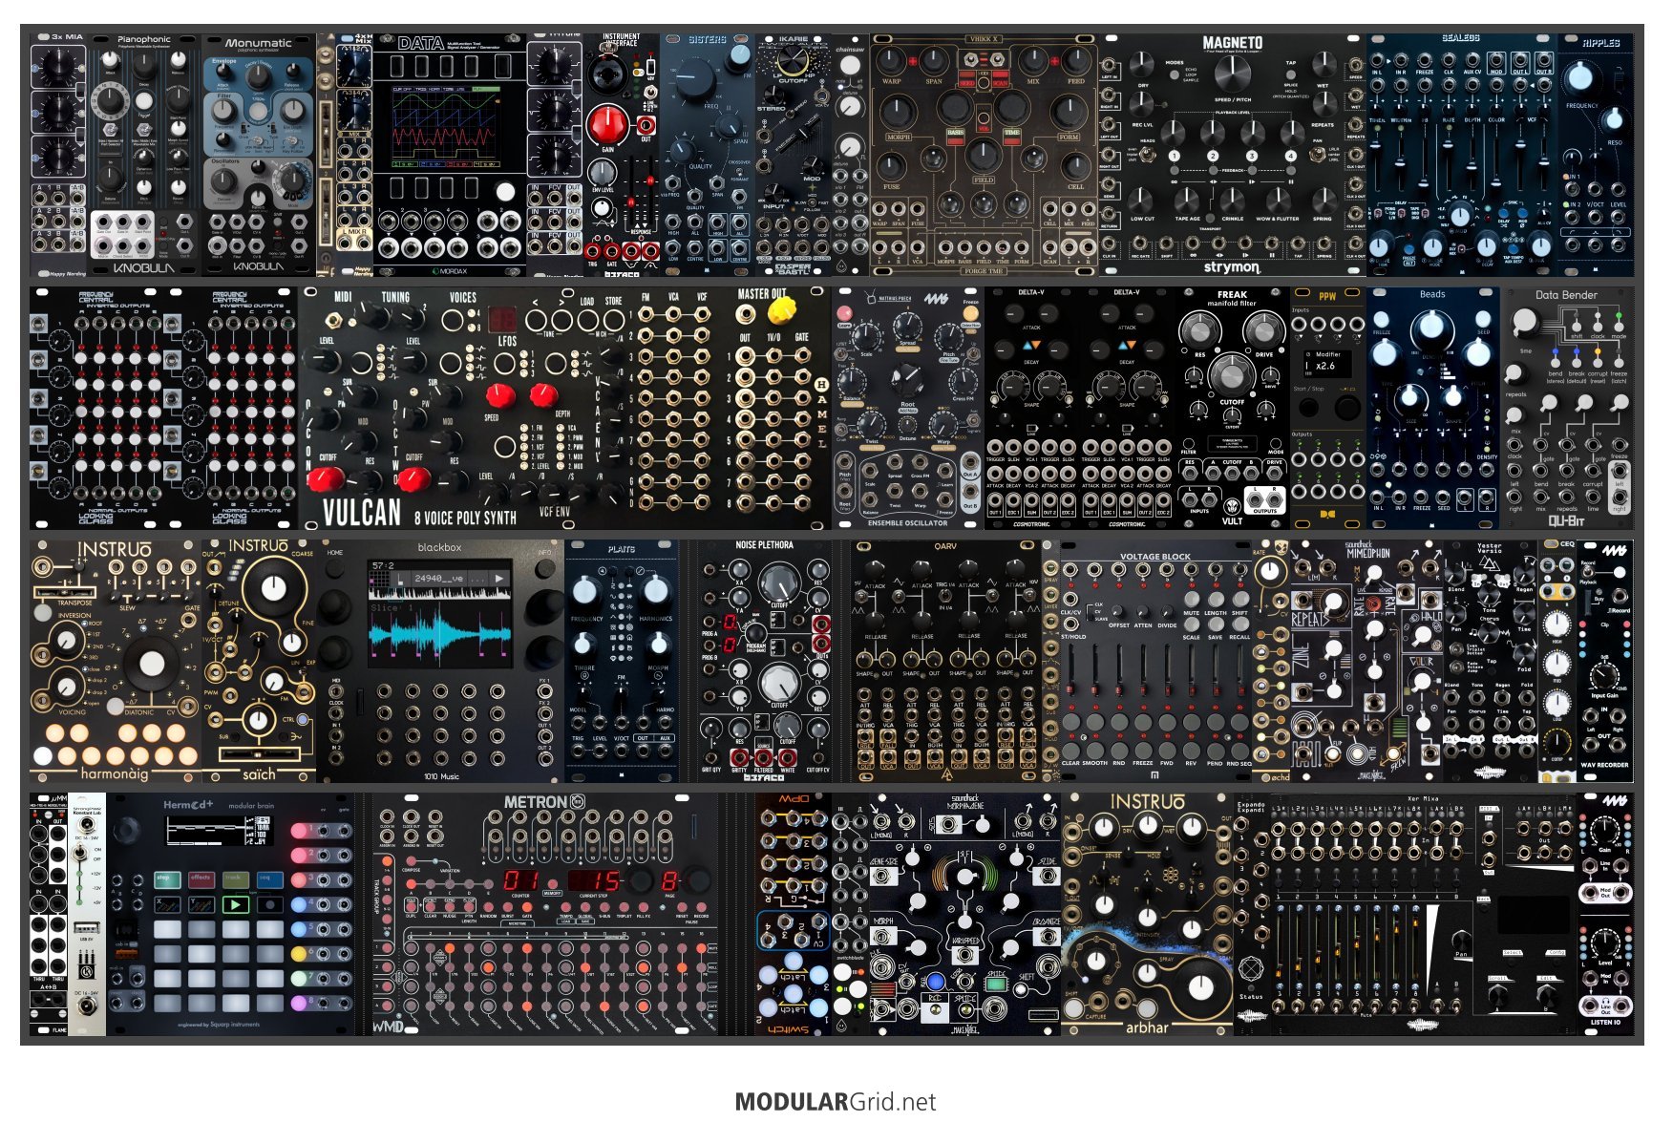Select the Ensemble Oscillator module
The width and height of the screenshot is (1673, 1122).
click(908, 409)
